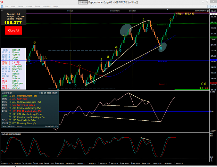The image size is (217, 167).
Task: Click the oscillator 0.00 zero level label
Action: [x=212, y=112]
